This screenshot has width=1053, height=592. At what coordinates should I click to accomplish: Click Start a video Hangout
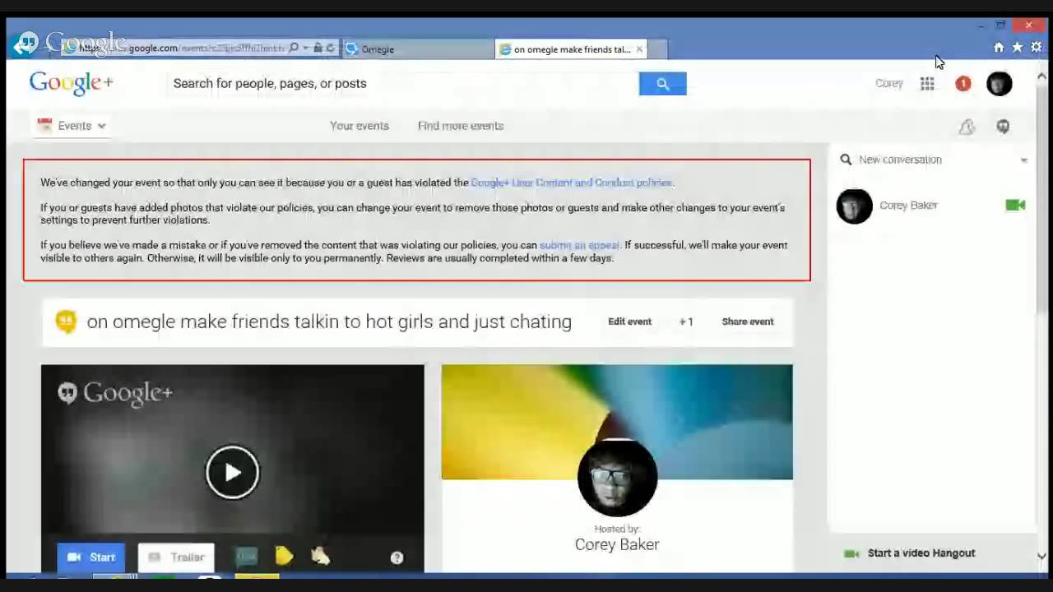921,553
